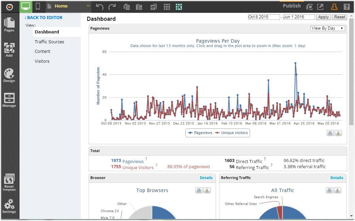This screenshot has width=355, height=221.
Task: Open the Manage drawer icon
Action: click(9, 100)
